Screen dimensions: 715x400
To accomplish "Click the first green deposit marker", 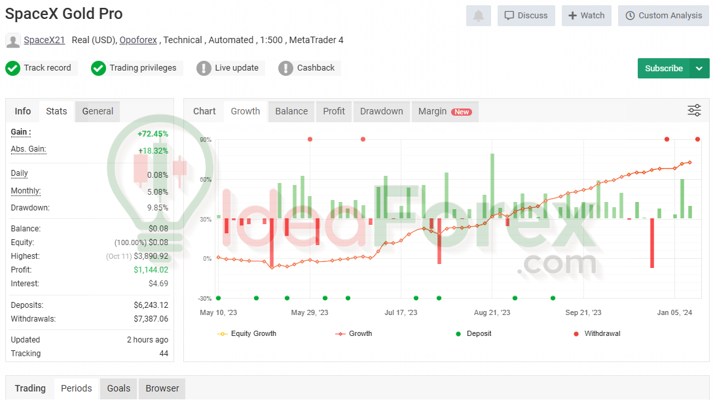I will [219, 298].
